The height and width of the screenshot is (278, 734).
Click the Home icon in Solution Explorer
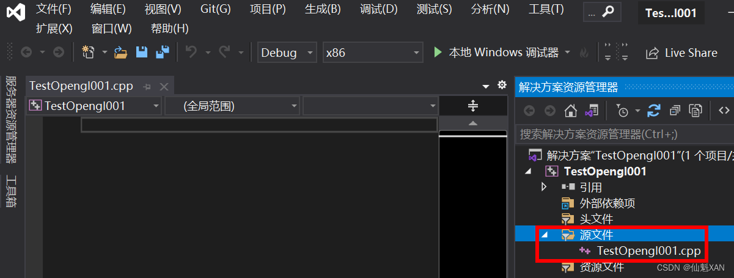[x=570, y=111]
